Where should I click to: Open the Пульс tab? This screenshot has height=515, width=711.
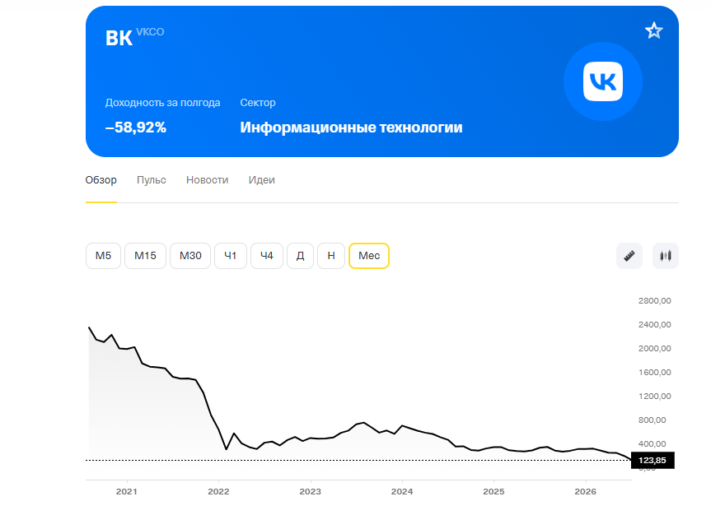(x=152, y=180)
